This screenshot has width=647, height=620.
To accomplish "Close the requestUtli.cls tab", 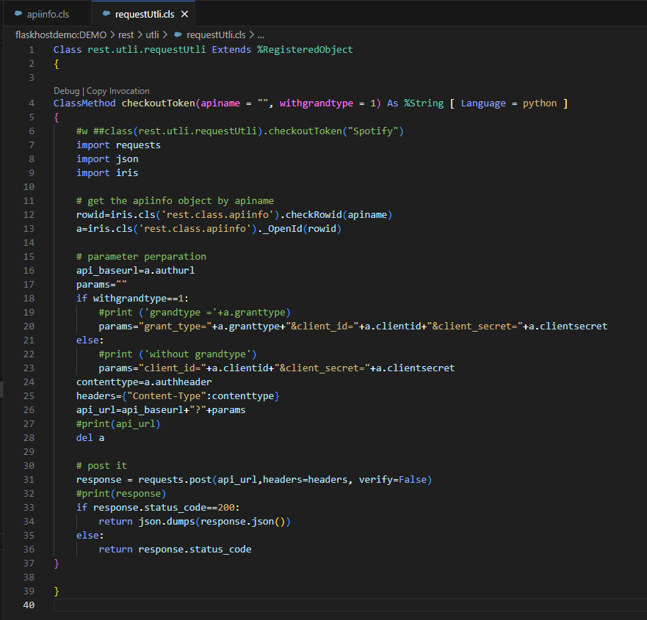I will (184, 14).
